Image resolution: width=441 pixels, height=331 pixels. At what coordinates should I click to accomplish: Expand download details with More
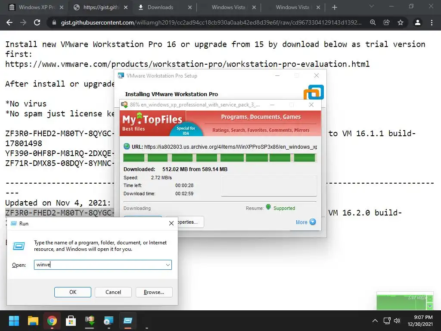[306, 222]
